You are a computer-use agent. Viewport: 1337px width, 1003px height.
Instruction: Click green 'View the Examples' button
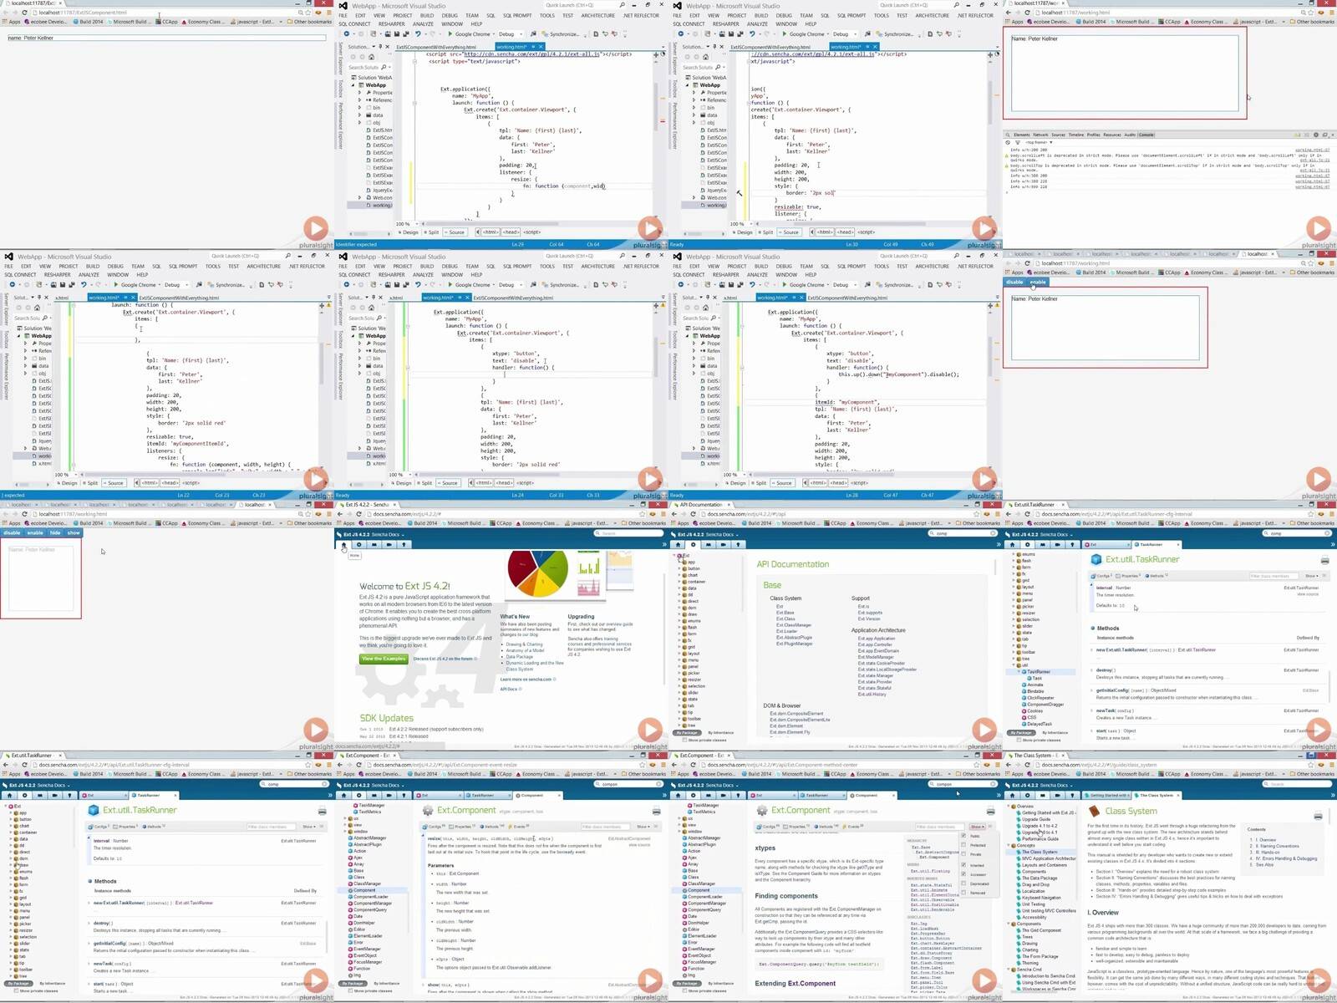coord(384,659)
